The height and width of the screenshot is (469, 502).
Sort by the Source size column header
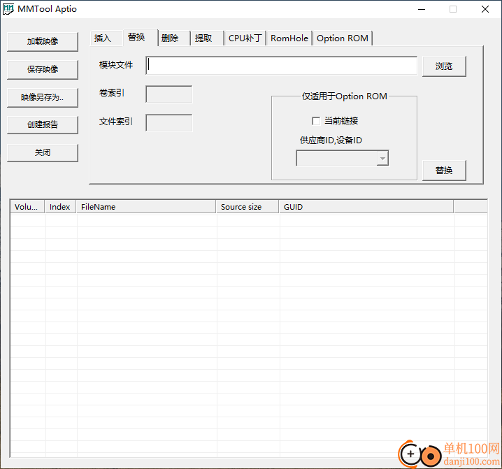pos(248,207)
